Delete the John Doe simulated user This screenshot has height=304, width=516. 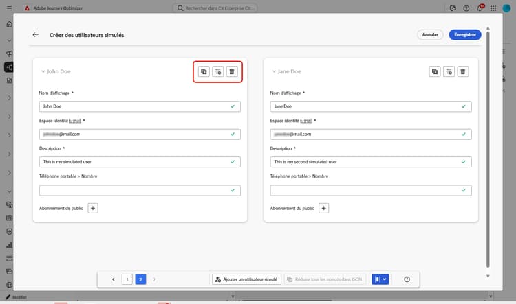[x=232, y=71]
